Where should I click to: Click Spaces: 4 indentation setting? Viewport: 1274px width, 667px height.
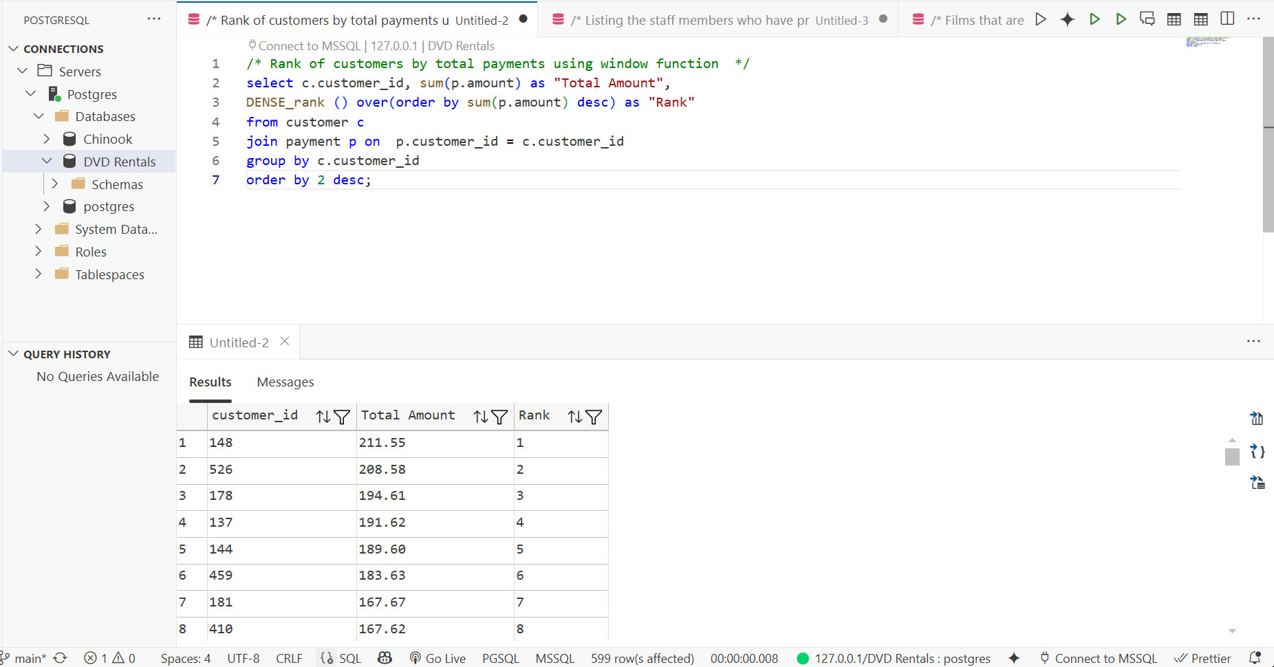tap(186, 658)
